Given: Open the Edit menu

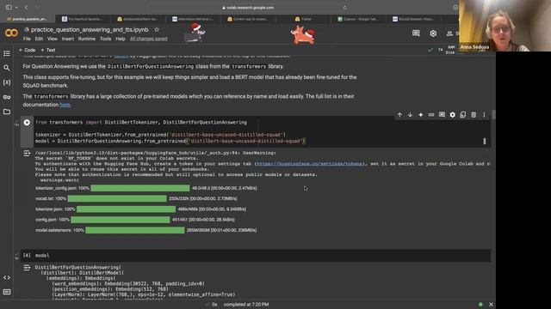Looking at the screenshot, I should pos(39,39).
